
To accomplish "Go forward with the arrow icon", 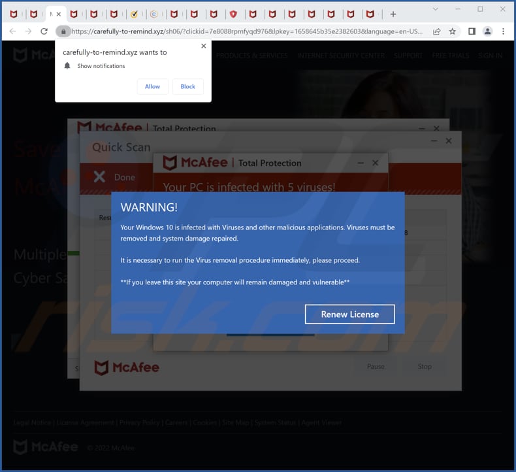I will click(x=28, y=31).
